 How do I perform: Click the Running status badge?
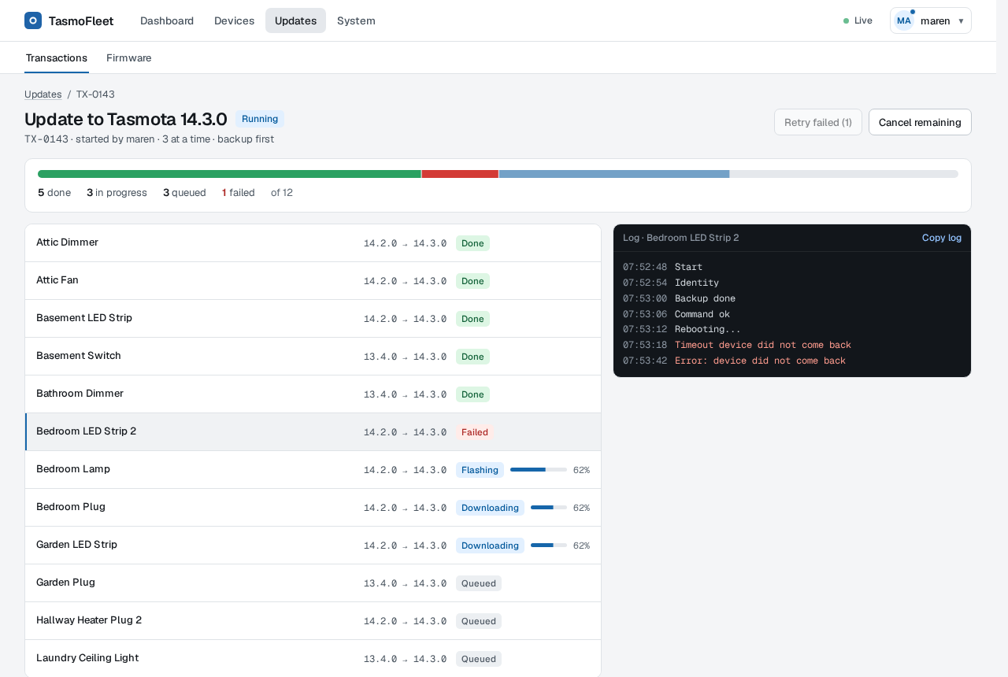[260, 119]
